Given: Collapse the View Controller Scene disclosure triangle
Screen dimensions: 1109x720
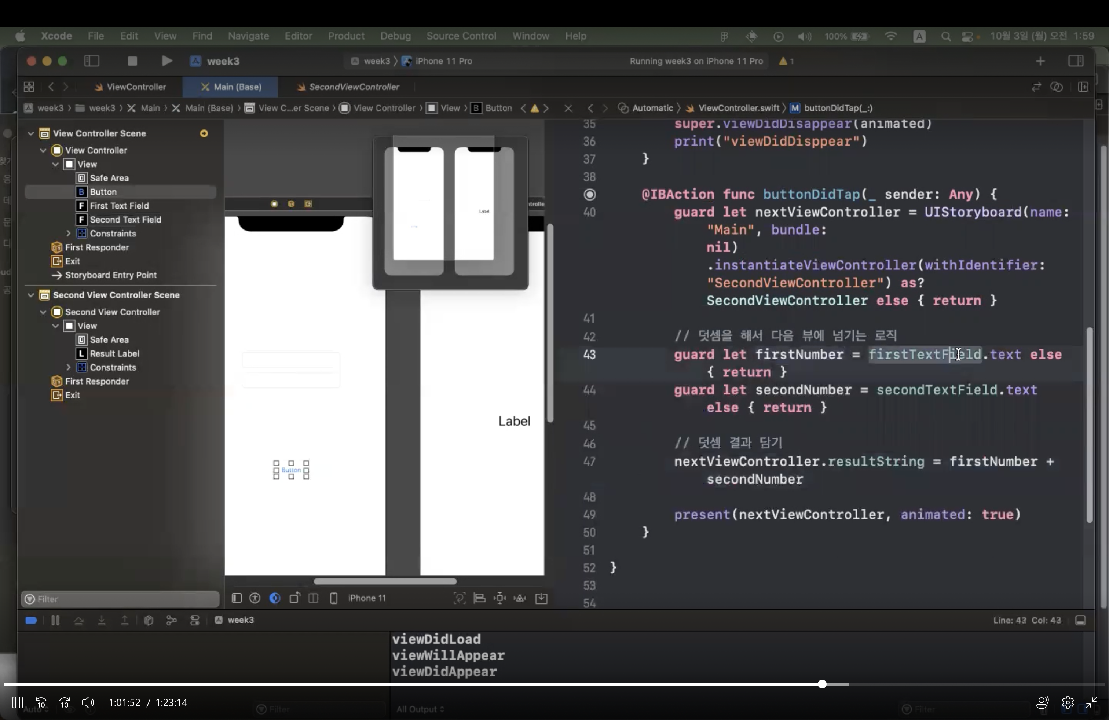Looking at the screenshot, I should pyautogui.click(x=31, y=134).
